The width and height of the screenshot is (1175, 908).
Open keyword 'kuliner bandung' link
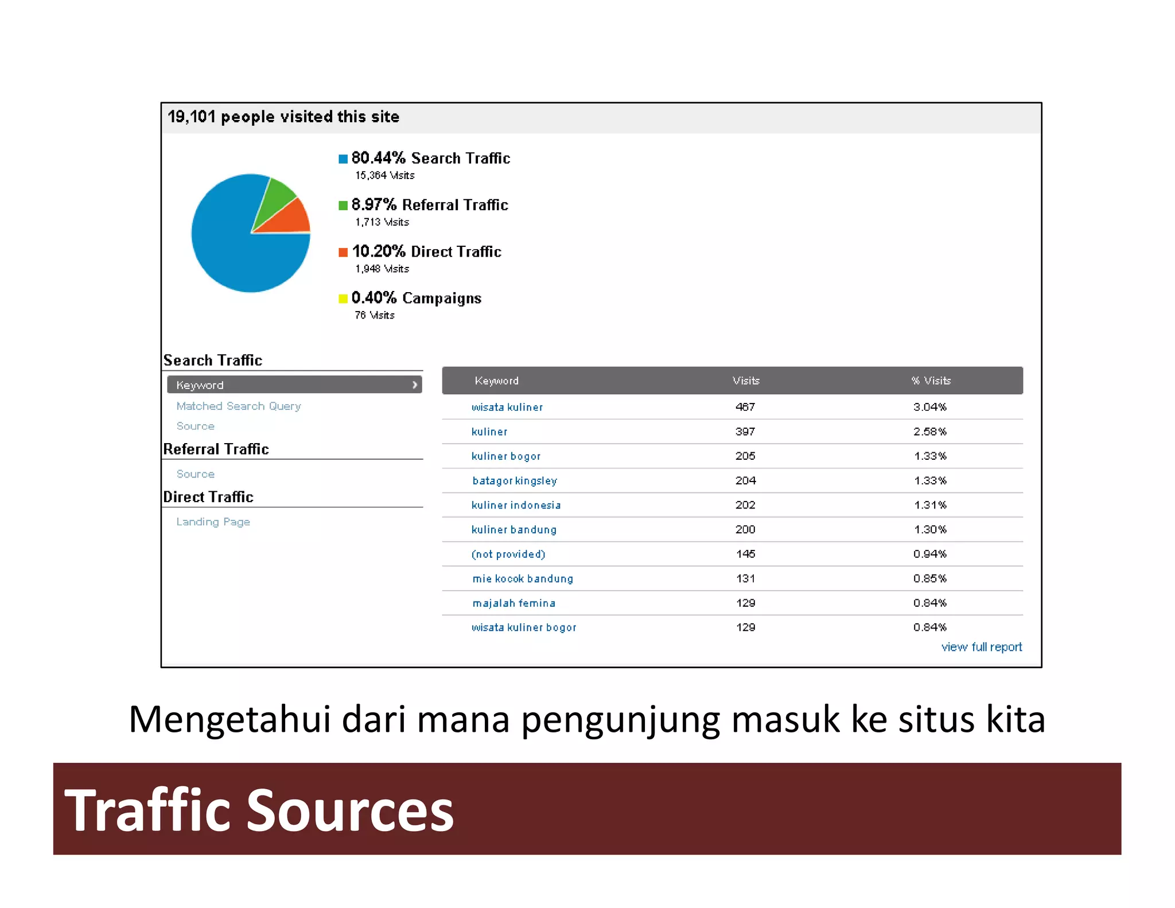tap(514, 530)
